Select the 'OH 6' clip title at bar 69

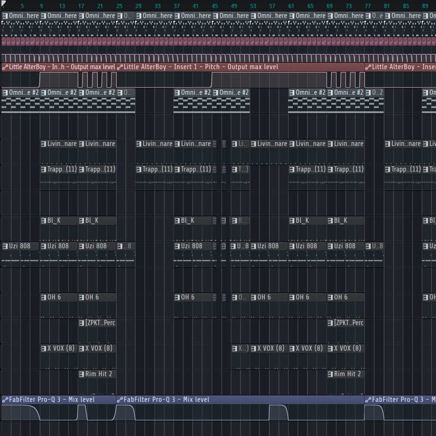click(x=341, y=297)
